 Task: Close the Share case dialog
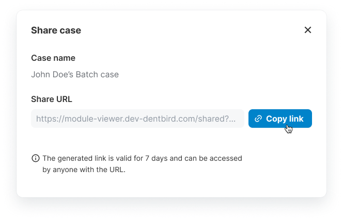pyautogui.click(x=308, y=30)
